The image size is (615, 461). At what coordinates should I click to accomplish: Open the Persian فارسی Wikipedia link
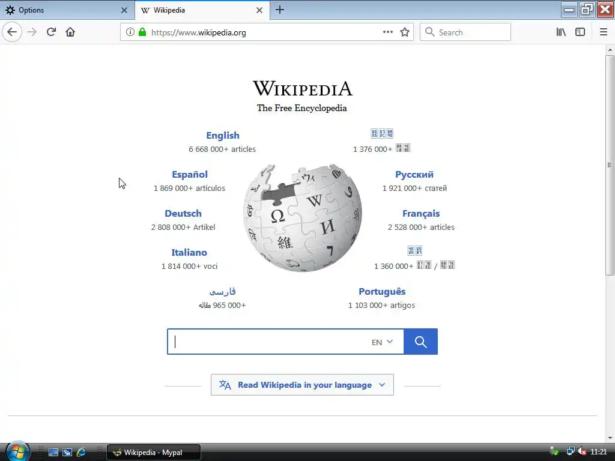(222, 292)
